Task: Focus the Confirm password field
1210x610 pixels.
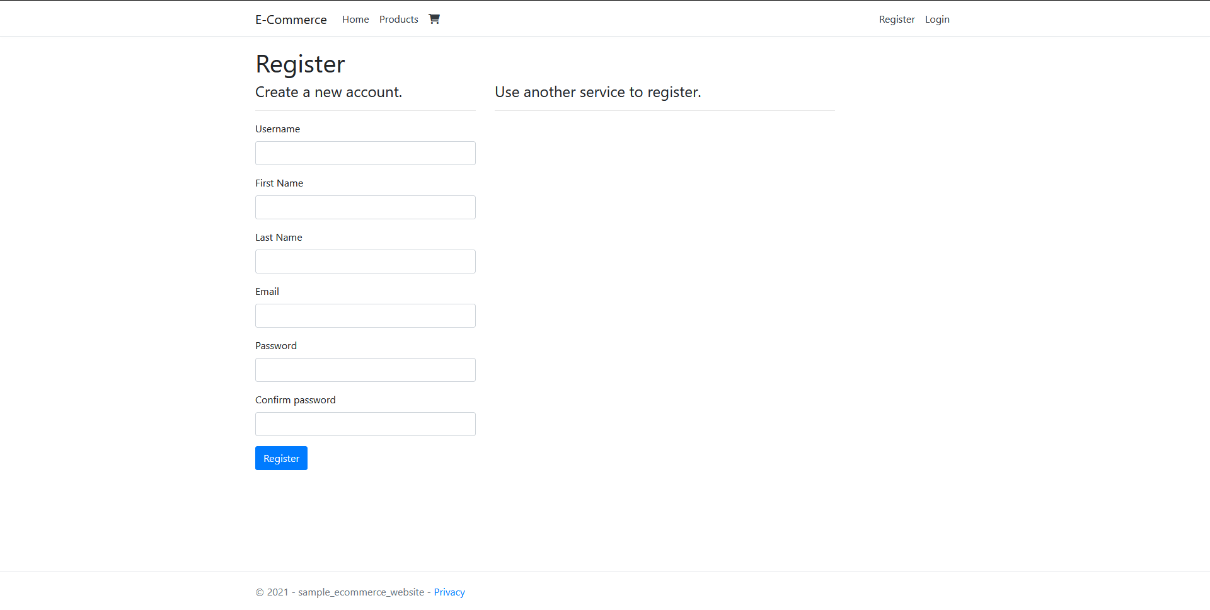Action: [x=365, y=424]
